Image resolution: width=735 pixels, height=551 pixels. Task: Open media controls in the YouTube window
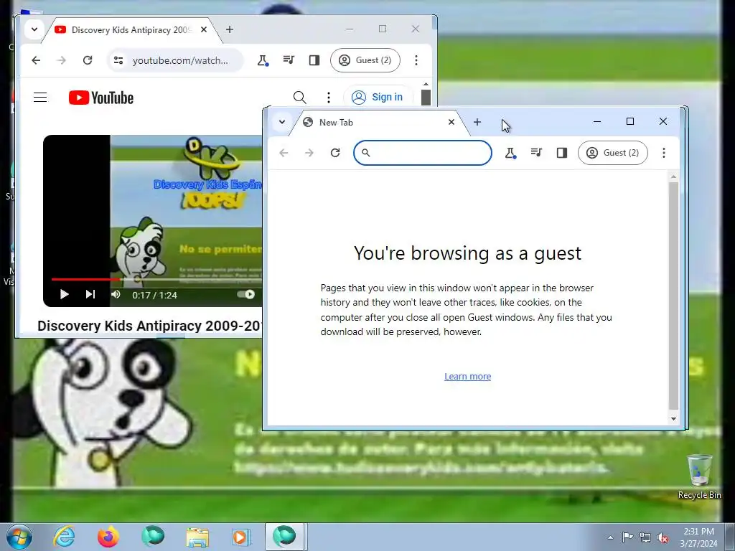(289, 60)
